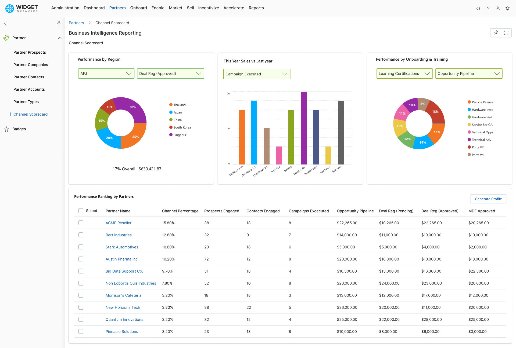Open the user account menu
Image resolution: width=516 pixels, height=348 pixels.
[x=497, y=8]
